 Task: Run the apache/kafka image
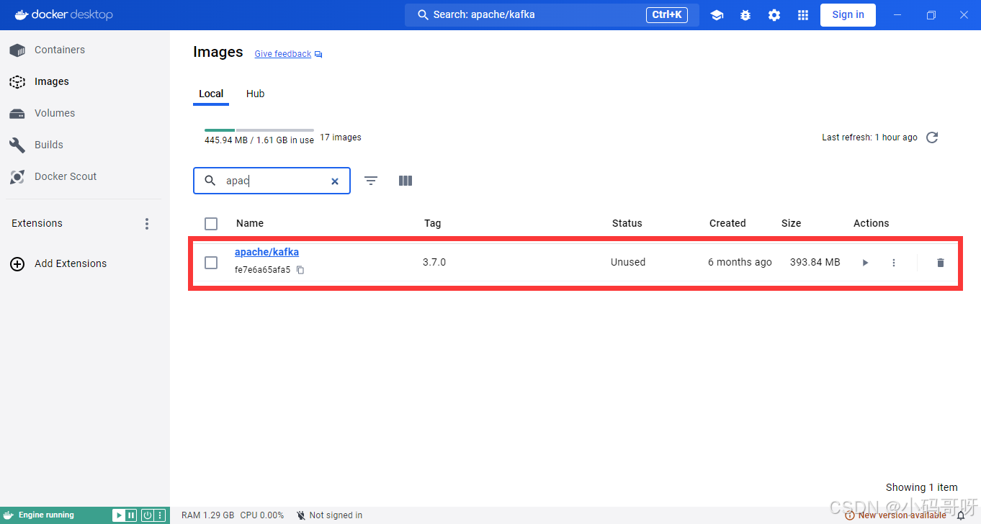(x=865, y=263)
